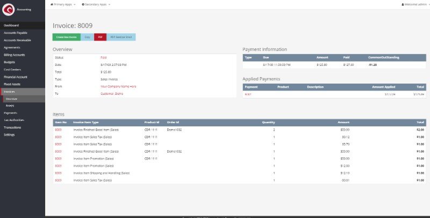Click the user icon beside Welcome admin

(403, 4)
